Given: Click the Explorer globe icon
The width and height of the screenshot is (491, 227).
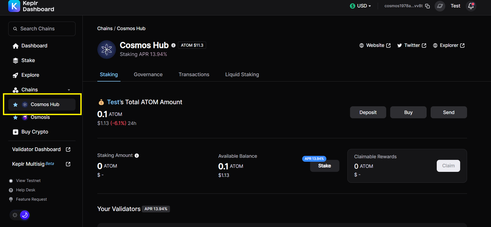Looking at the screenshot, I should (x=435, y=46).
